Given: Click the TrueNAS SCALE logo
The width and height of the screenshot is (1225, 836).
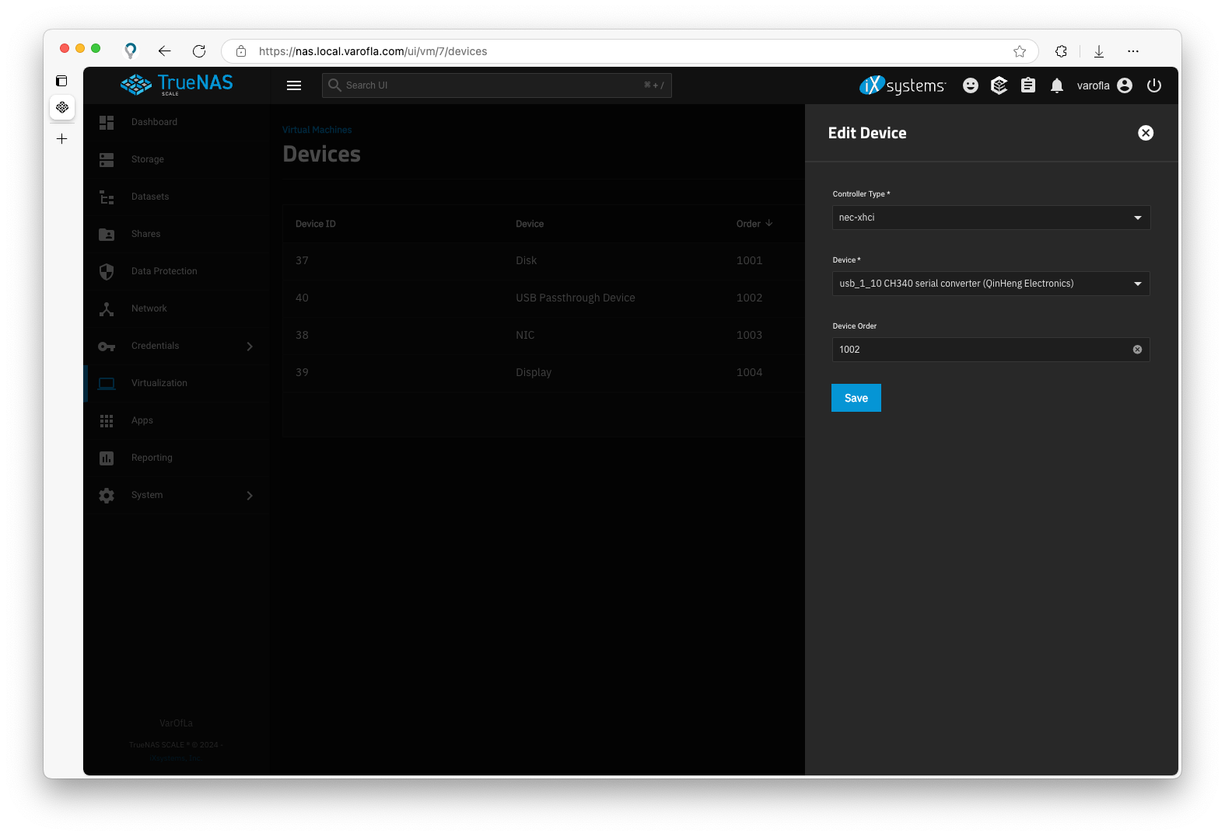Looking at the screenshot, I should pos(177,85).
